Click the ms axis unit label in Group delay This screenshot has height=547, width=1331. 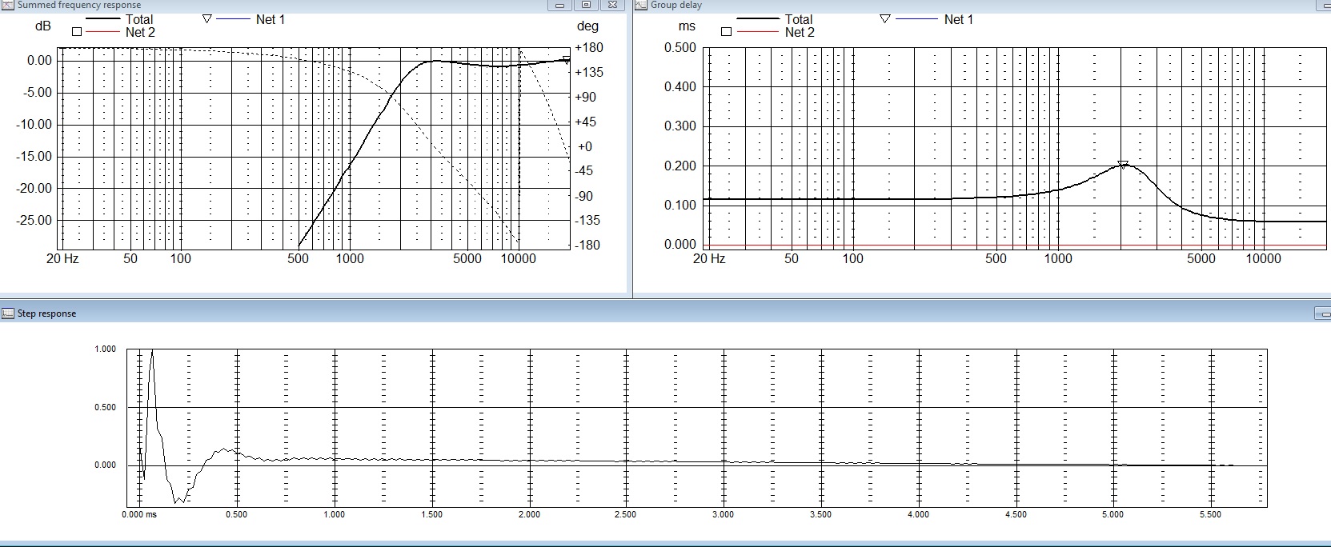click(687, 26)
